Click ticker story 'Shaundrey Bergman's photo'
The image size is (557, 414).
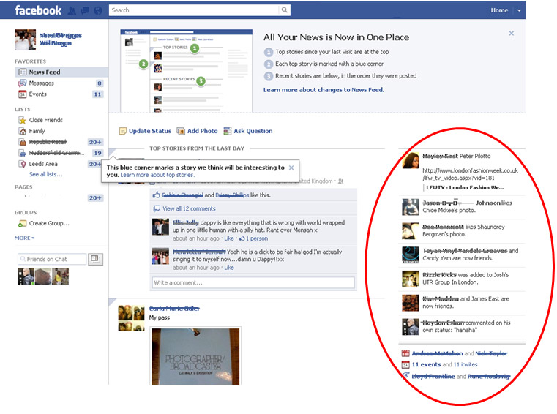[x=462, y=231]
